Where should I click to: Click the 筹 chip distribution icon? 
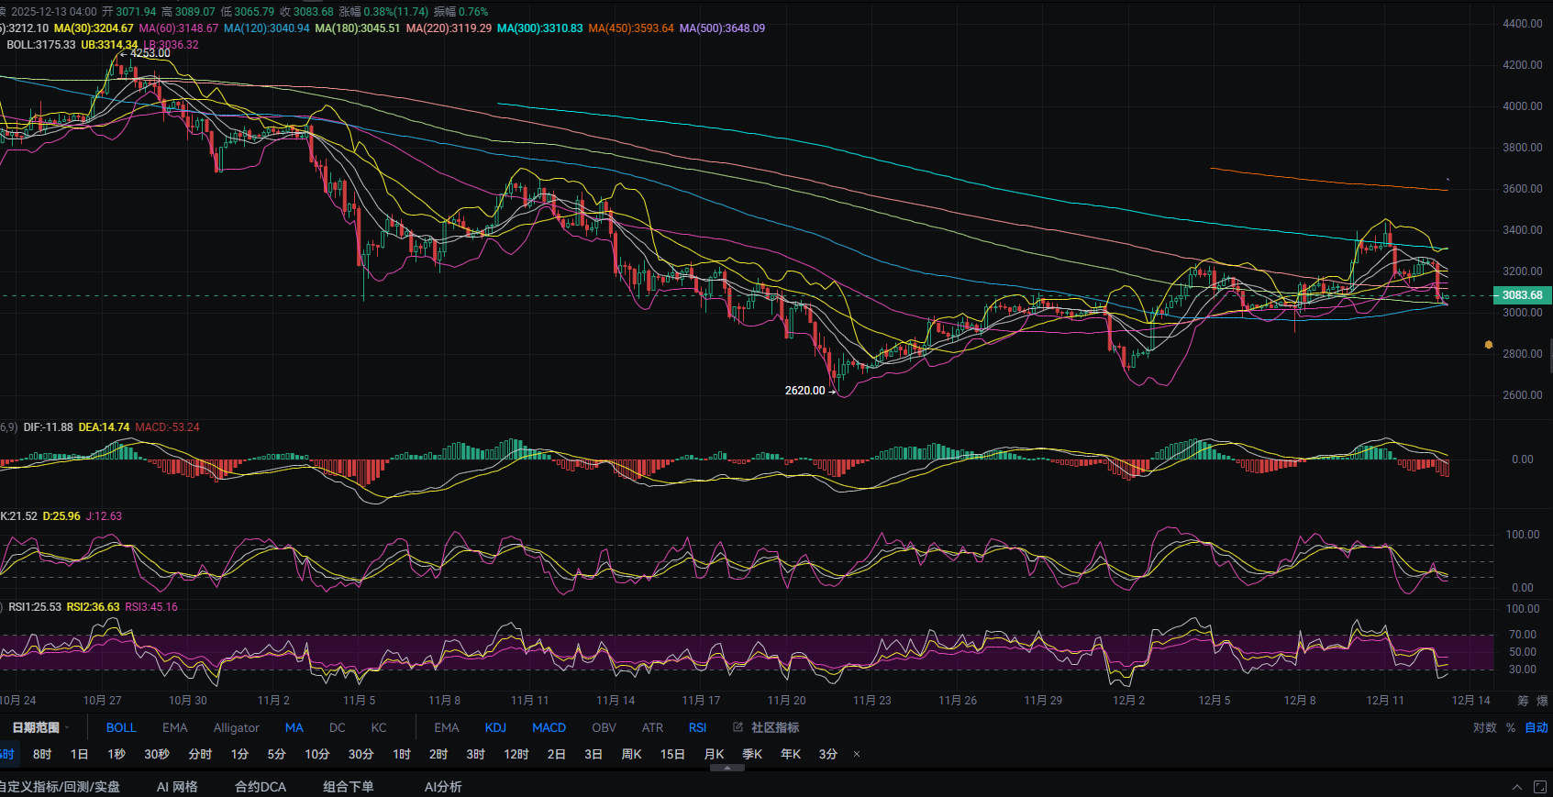coord(1523,701)
